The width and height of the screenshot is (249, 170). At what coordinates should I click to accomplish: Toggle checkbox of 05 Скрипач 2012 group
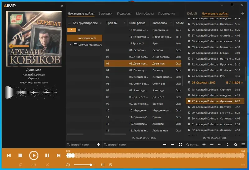[x=189, y=82]
